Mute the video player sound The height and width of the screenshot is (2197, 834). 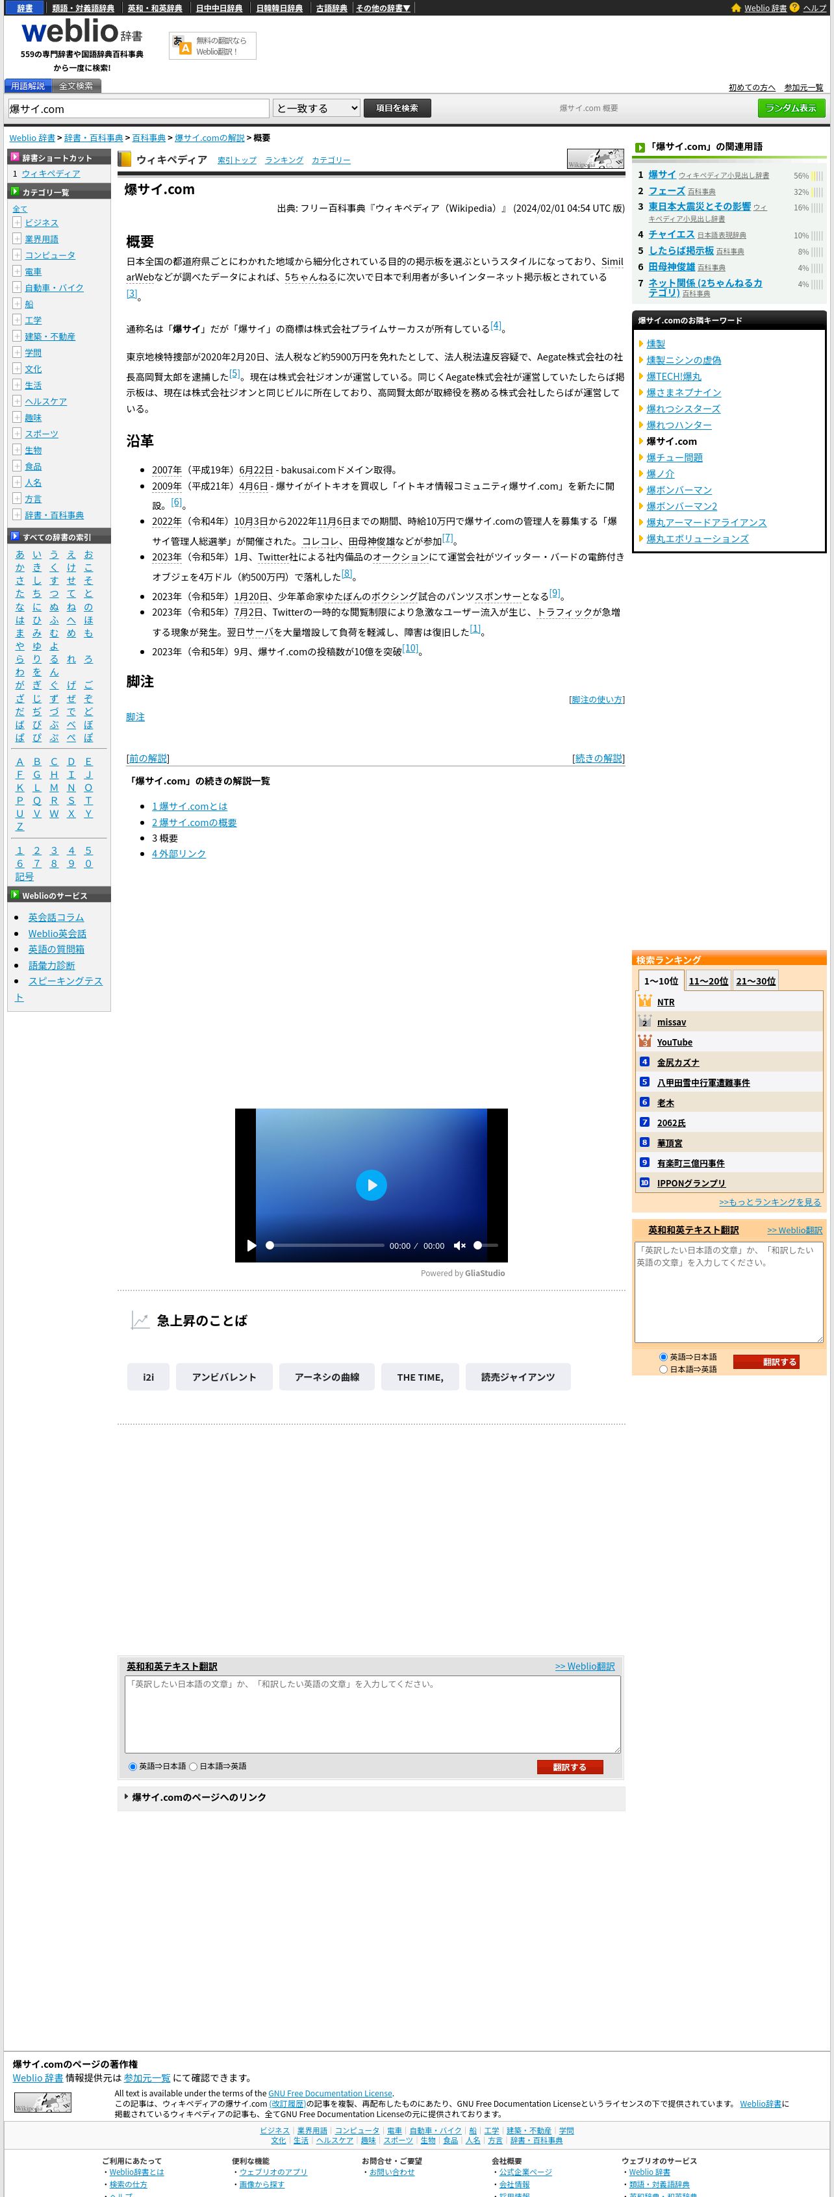click(459, 1245)
